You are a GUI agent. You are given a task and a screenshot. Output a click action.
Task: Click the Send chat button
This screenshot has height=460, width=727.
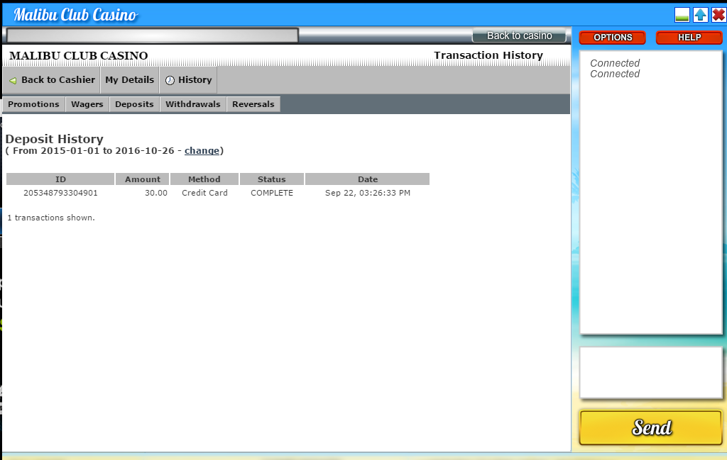[651, 427]
